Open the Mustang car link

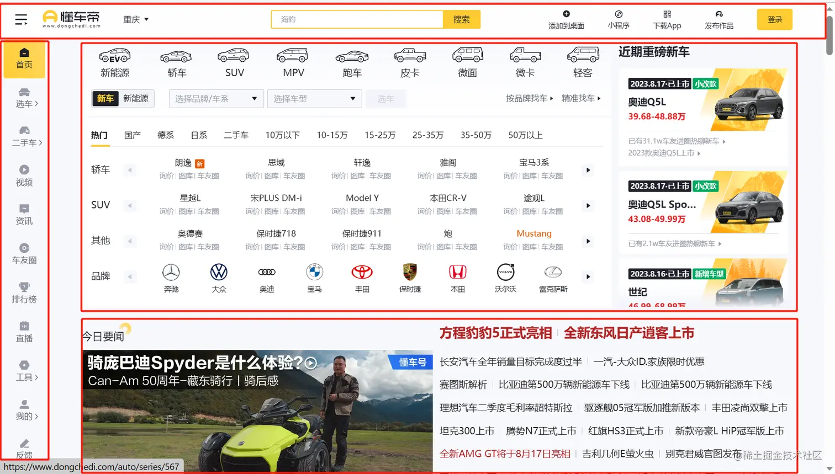click(x=534, y=233)
